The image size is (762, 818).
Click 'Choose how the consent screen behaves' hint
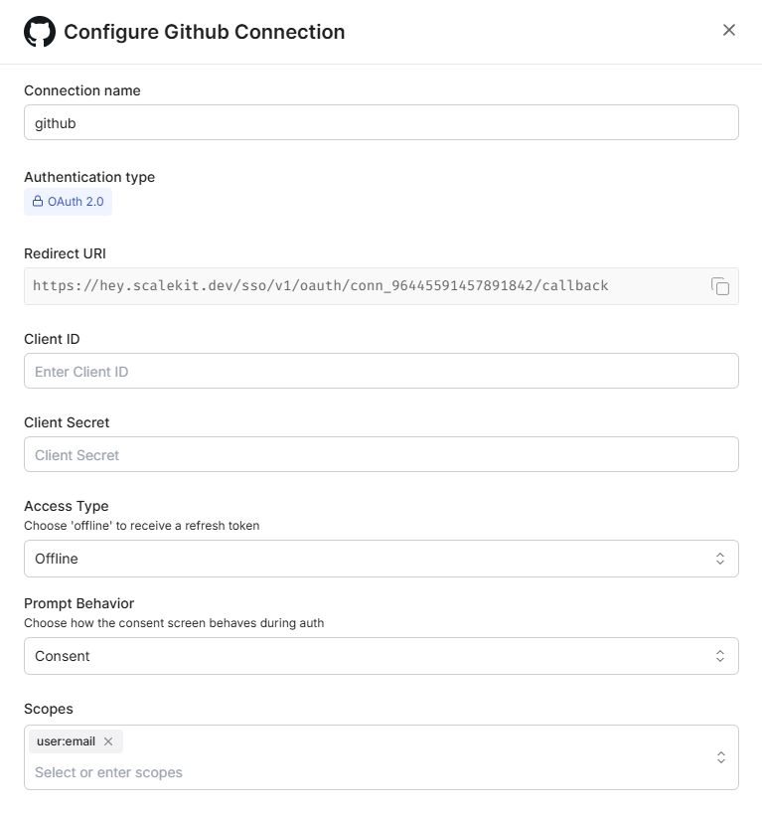(x=174, y=623)
